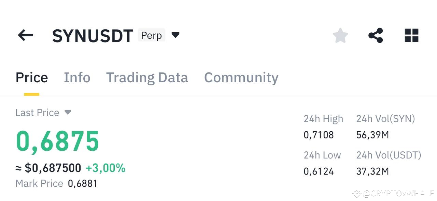
Task: Tap the @CRYPTOxWHALE watermark icon
Action: 356,194
